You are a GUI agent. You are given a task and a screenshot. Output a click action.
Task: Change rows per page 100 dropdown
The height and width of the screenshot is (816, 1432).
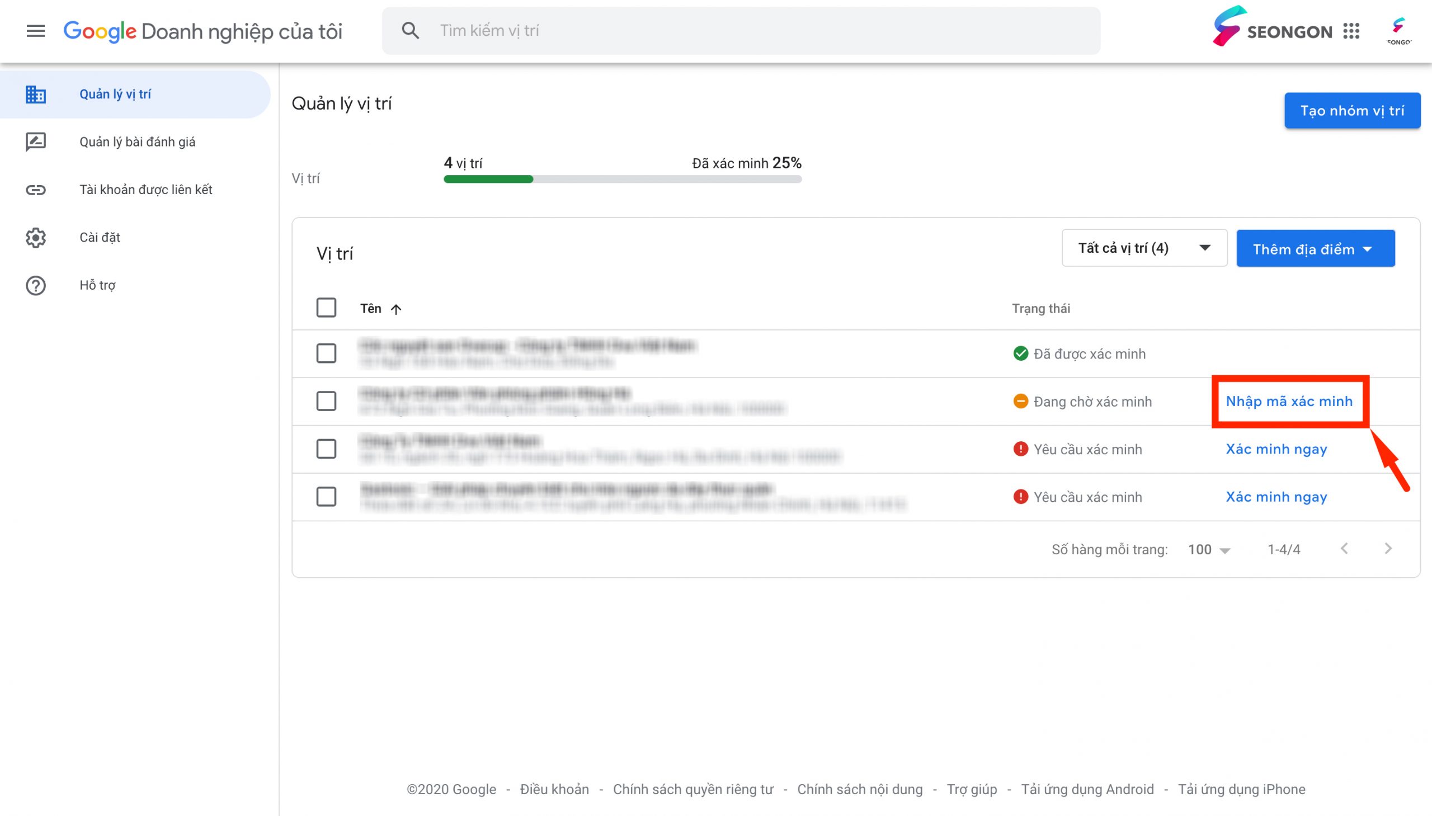[1209, 549]
